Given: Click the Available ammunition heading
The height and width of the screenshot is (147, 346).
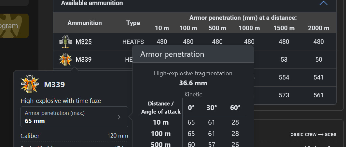Looking at the screenshot, I should tap(92, 3).
